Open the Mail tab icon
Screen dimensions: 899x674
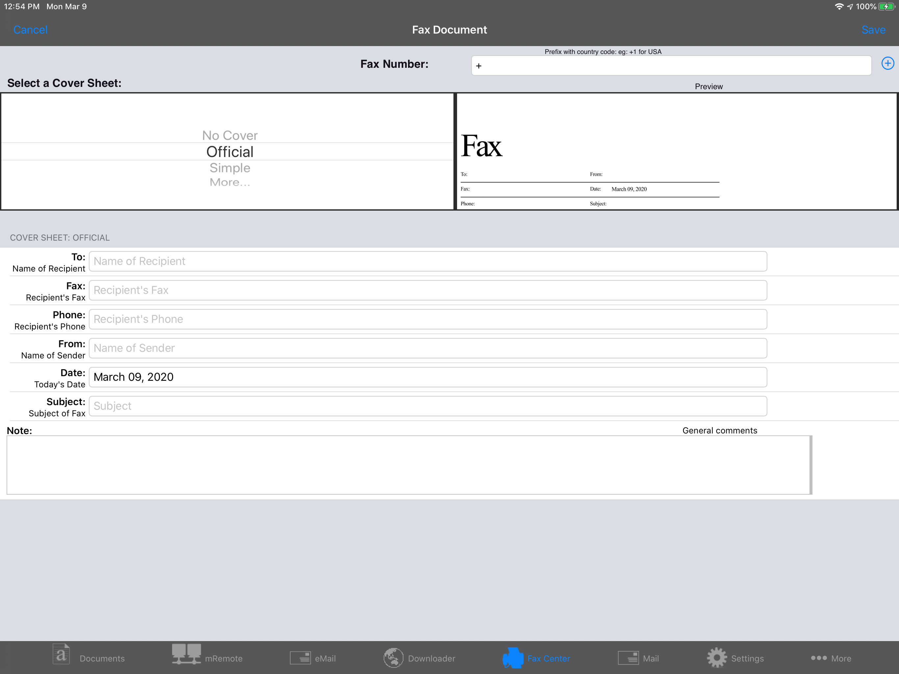[628, 658]
